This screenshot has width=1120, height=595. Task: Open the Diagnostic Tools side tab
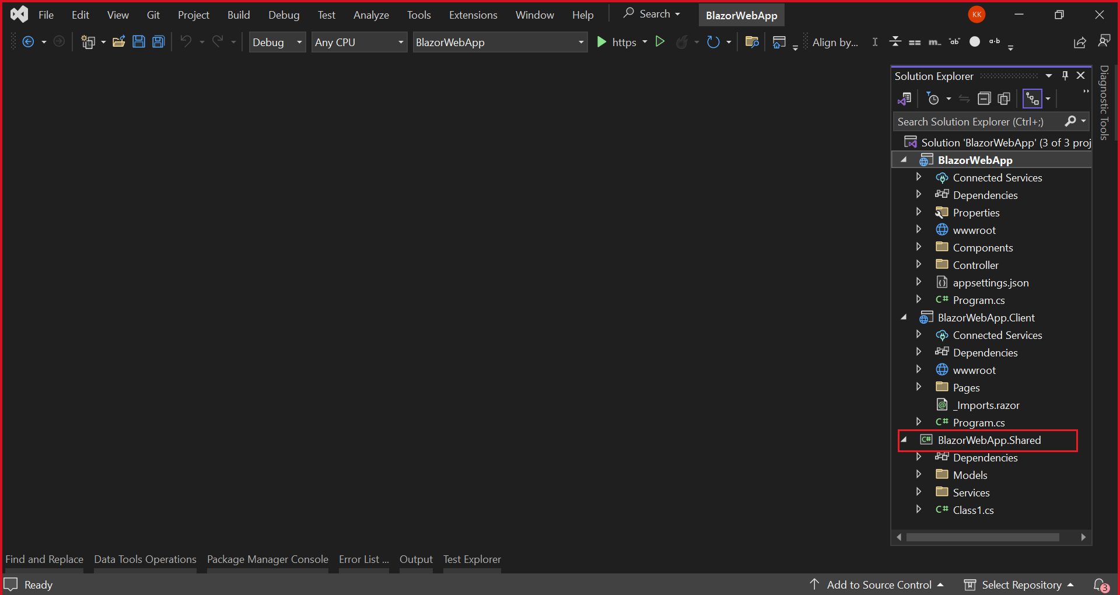pyautogui.click(x=1104, y=103)
